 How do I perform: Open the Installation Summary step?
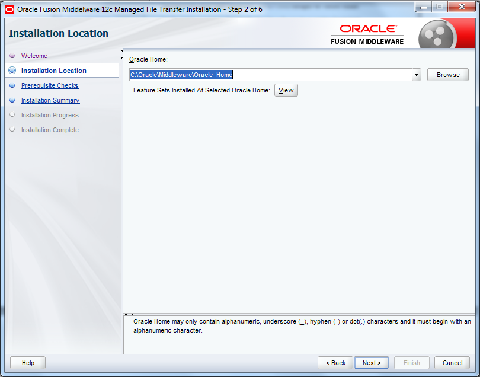50,100
